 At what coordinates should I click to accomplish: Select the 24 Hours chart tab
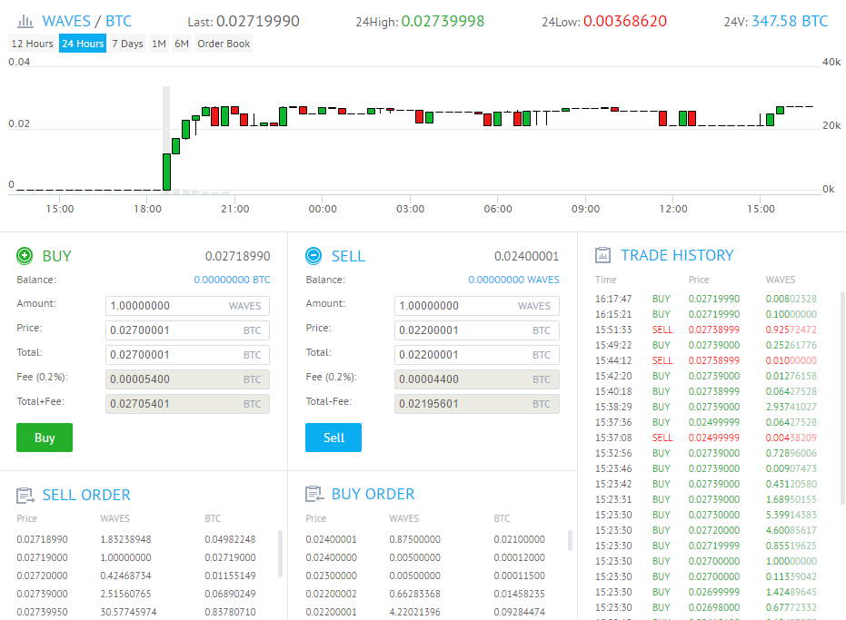[83, 44]
